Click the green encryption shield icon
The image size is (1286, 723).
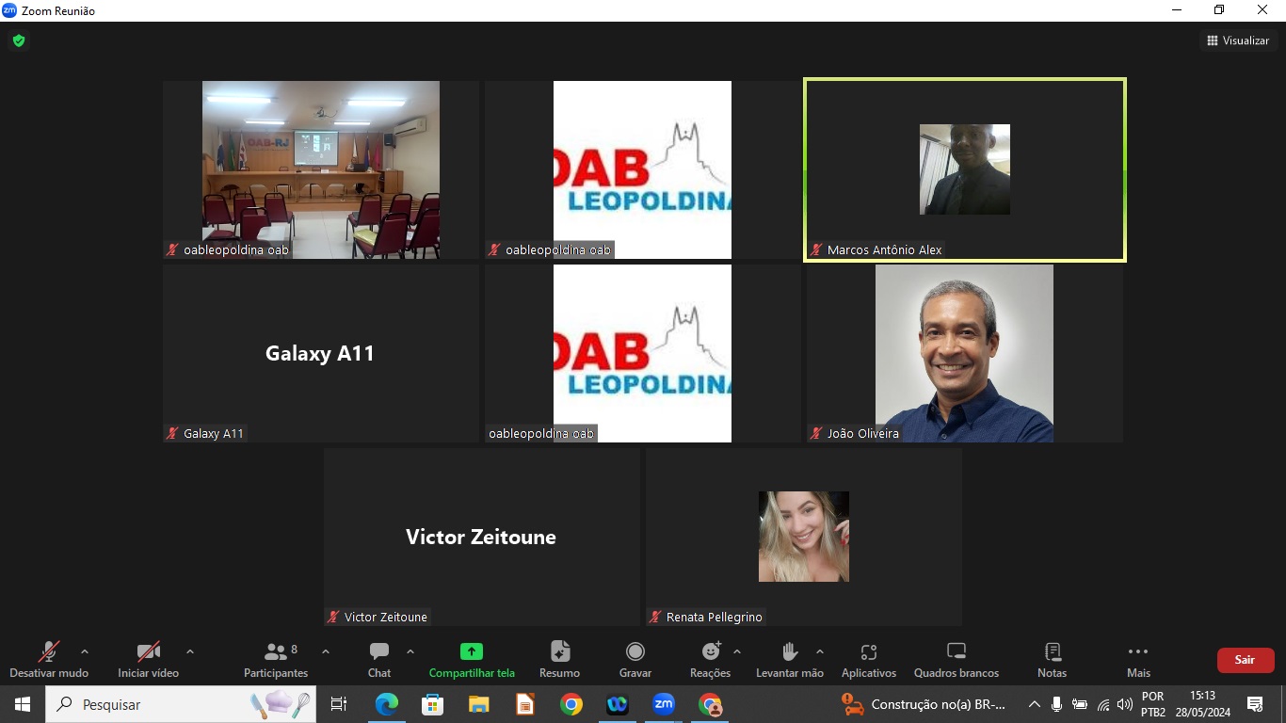pos(19,40)
